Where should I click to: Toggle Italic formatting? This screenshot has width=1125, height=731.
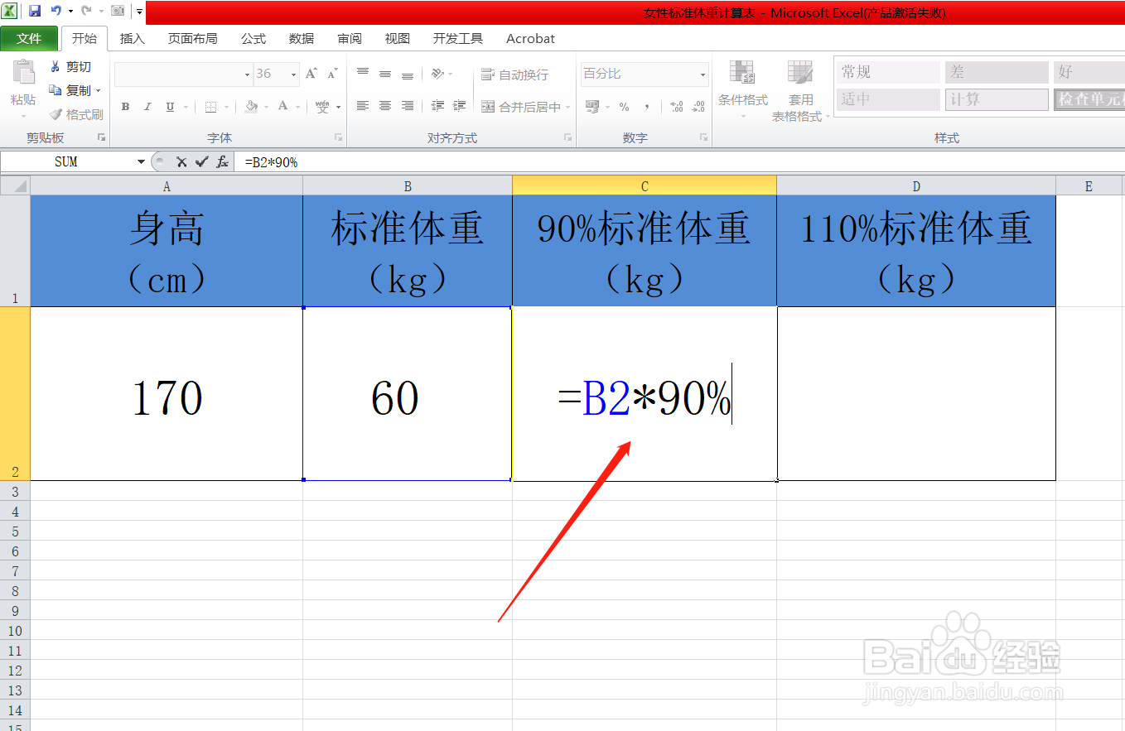(147, 107)
